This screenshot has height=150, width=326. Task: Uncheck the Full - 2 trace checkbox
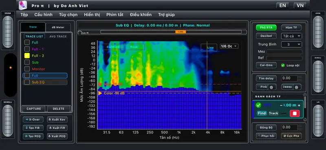pyautogui.click(x=27, y=56)
